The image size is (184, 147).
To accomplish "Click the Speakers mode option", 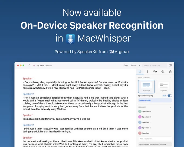I will [x=155, y=100].
